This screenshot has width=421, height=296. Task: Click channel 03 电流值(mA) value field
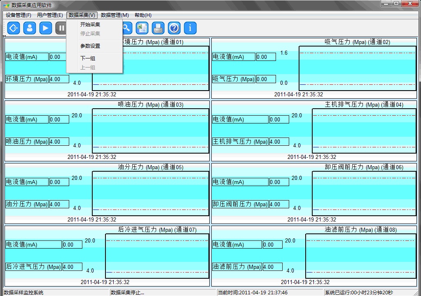click(x=59, y=119)
